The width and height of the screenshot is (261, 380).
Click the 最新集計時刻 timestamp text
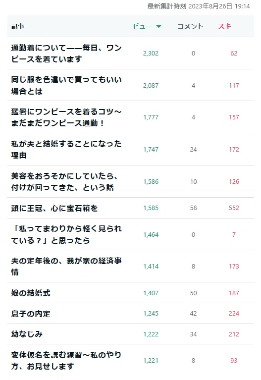(x=199, y=6)
